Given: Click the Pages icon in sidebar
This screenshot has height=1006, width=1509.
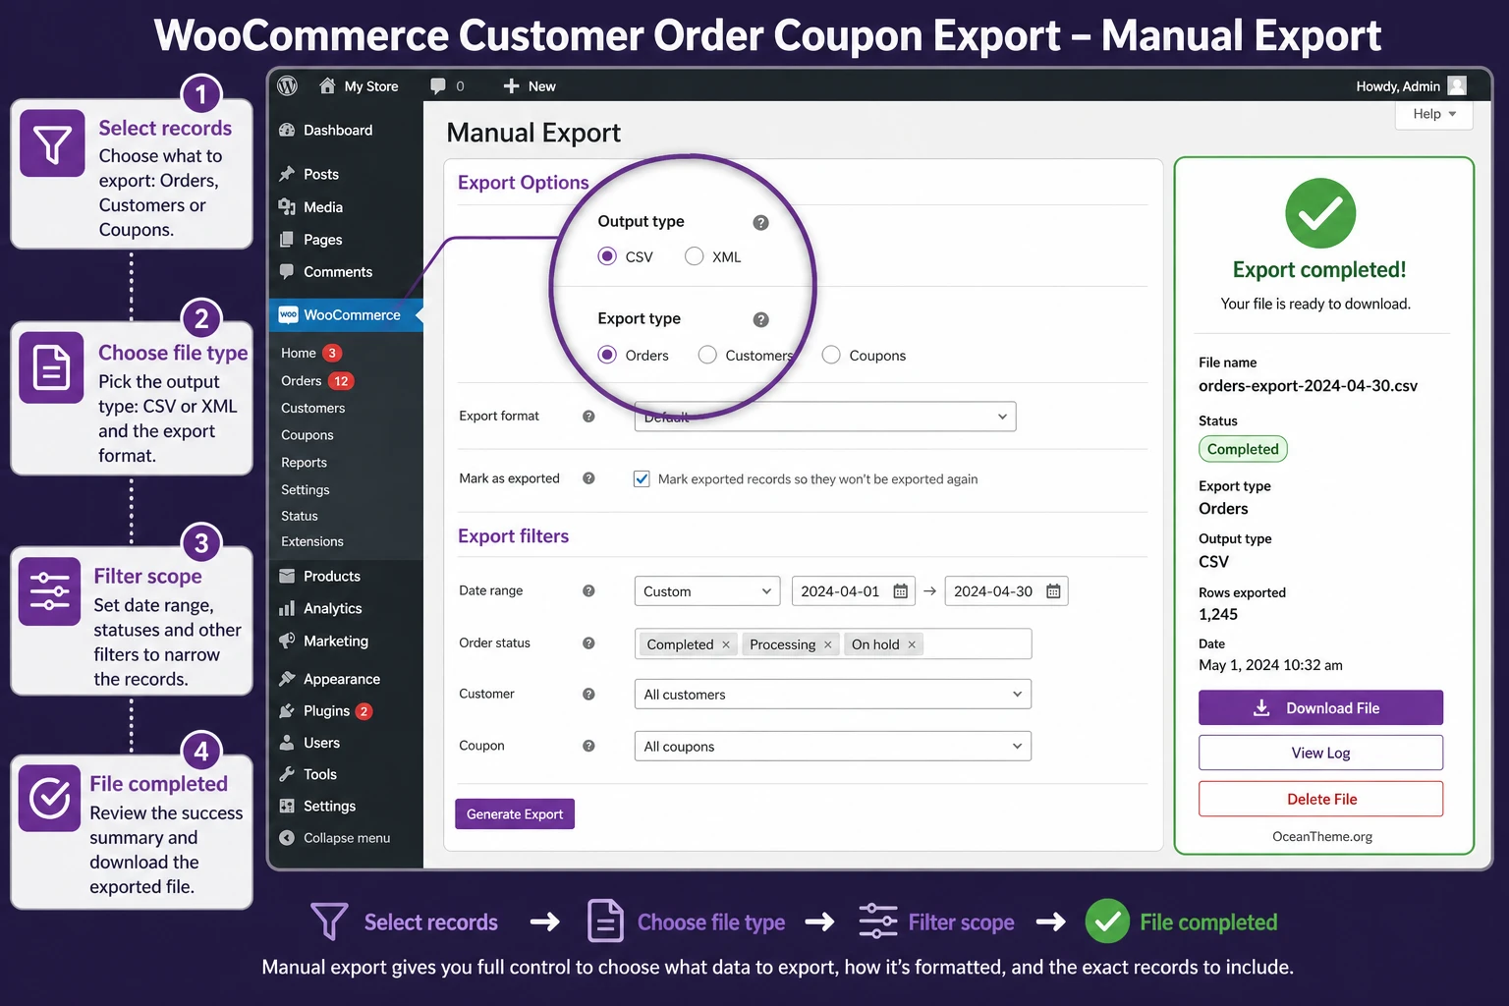Looking at the screenshot, I should 287,239.
